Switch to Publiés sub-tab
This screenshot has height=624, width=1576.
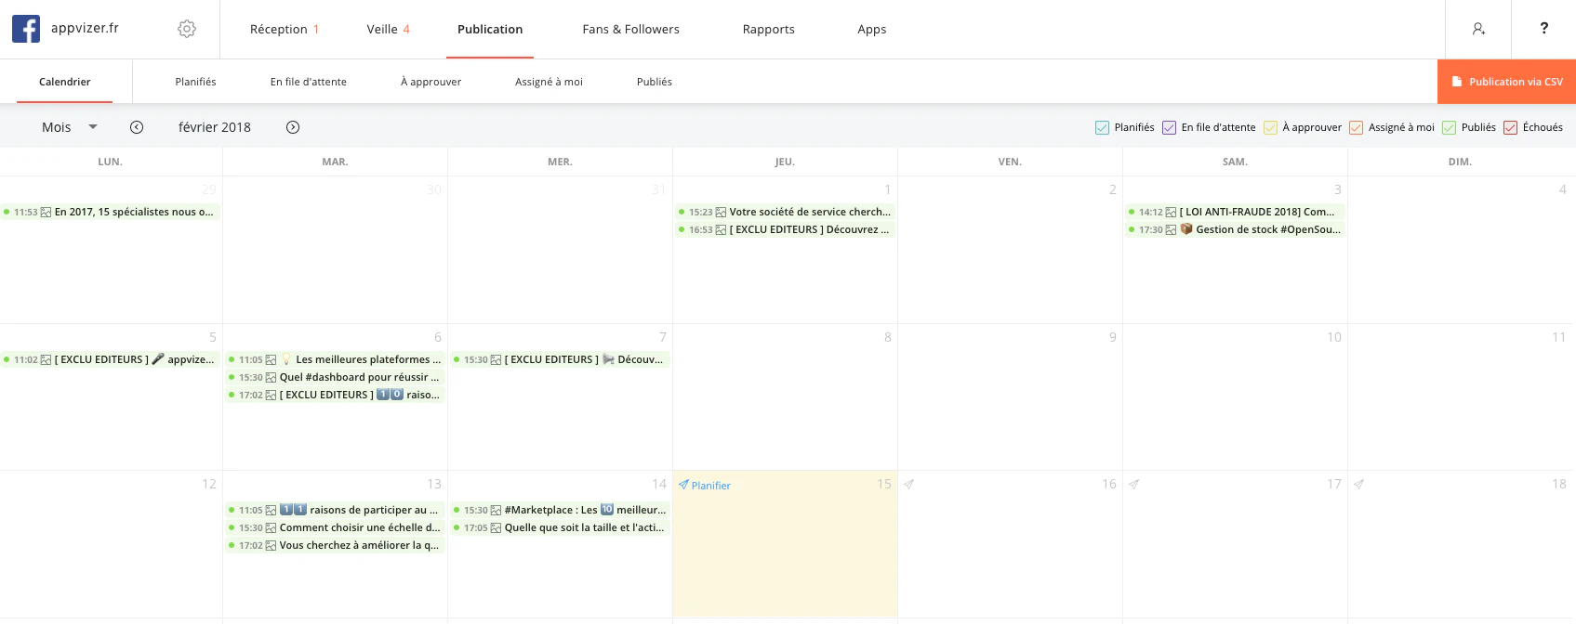point(654,82)
